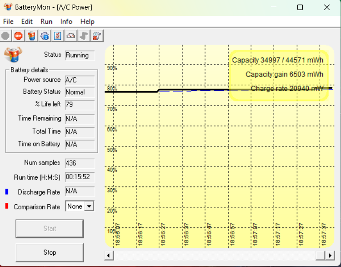Click the 'Charge rate 20940 mW' text

tap(287, 89)
